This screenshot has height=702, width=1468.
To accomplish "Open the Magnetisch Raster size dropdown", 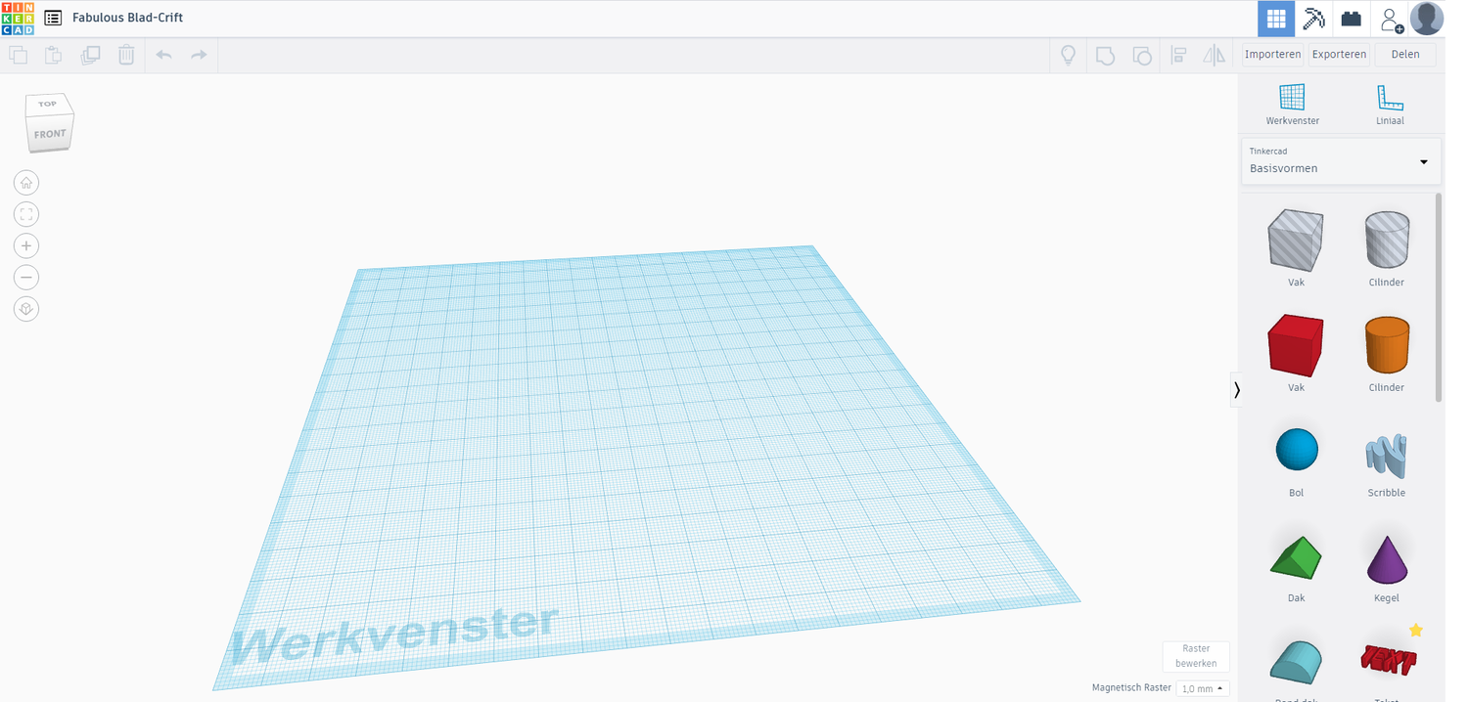I will click(1202, 688).
